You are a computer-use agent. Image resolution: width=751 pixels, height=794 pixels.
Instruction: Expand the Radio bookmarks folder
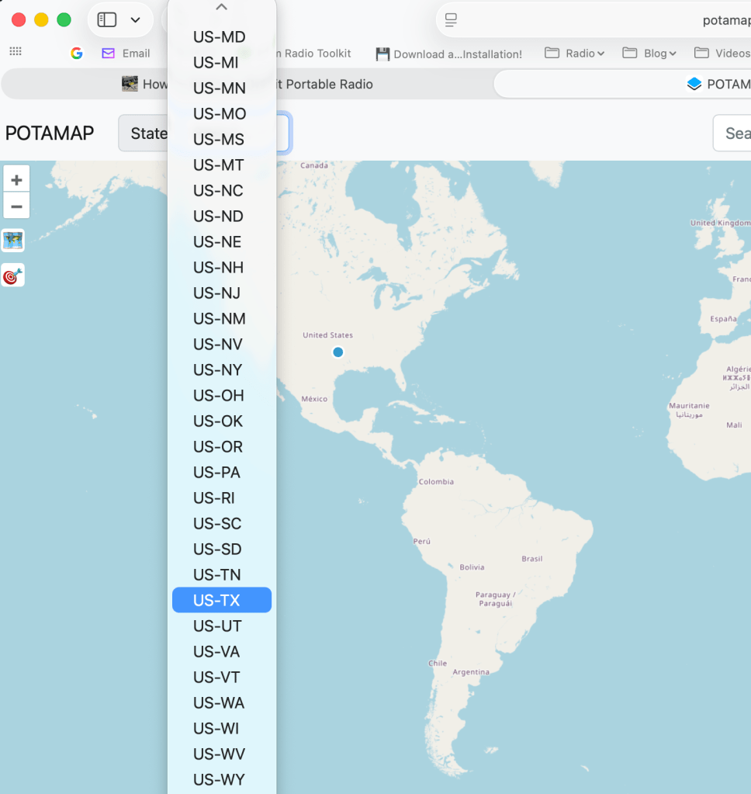(574, 54)
